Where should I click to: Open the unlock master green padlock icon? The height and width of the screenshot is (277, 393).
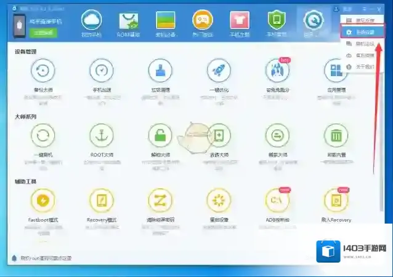[160, 136]
